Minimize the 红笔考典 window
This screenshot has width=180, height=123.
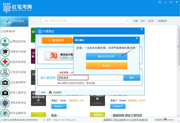[165, 2]
